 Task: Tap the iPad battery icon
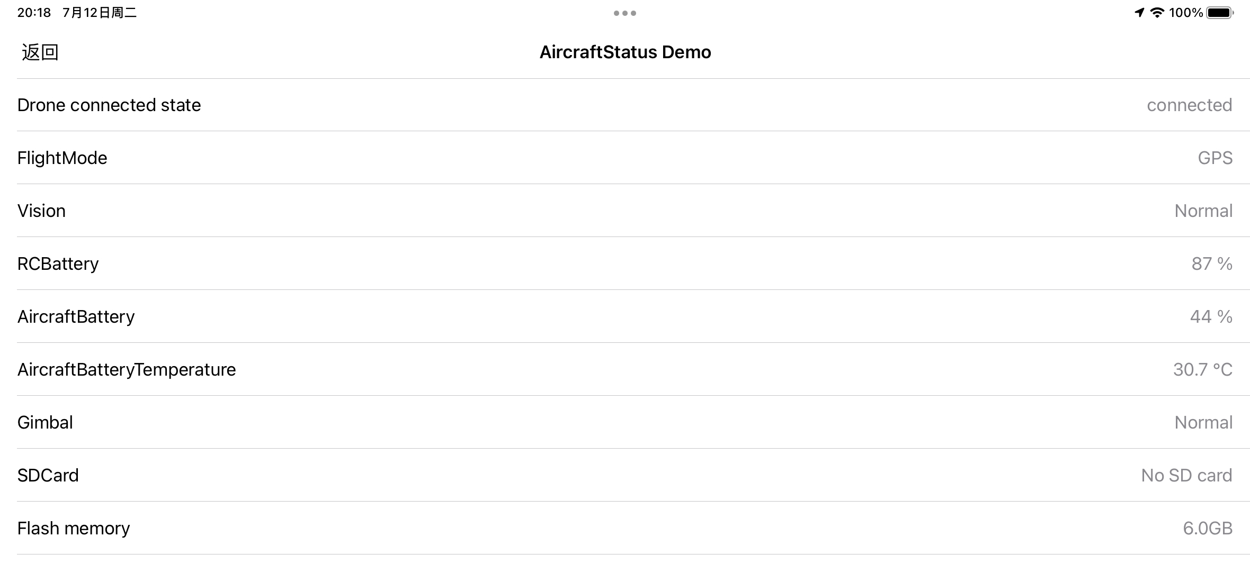1220,13
